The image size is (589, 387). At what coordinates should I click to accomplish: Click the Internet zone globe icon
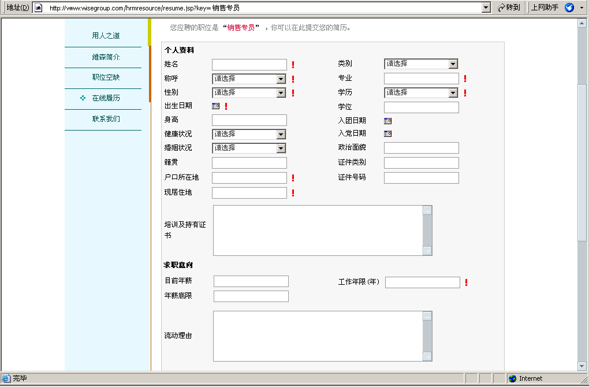[x=512, y=378]
